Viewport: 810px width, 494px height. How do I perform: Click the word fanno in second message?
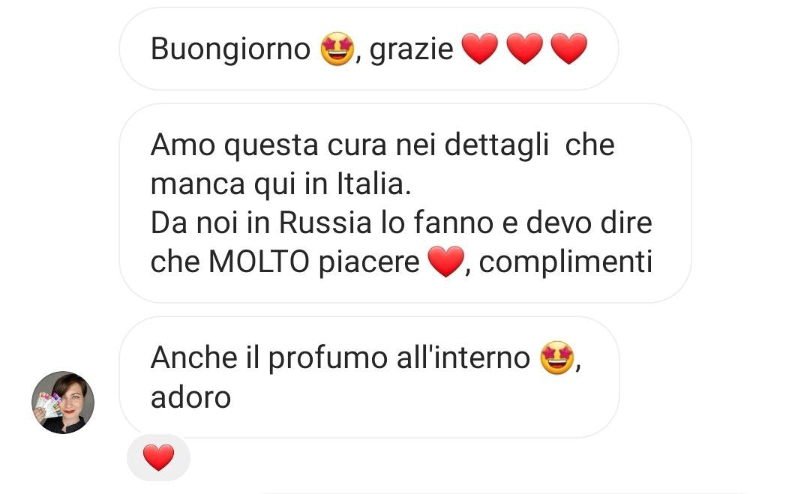pyautogui.click(x=456, y=223)
